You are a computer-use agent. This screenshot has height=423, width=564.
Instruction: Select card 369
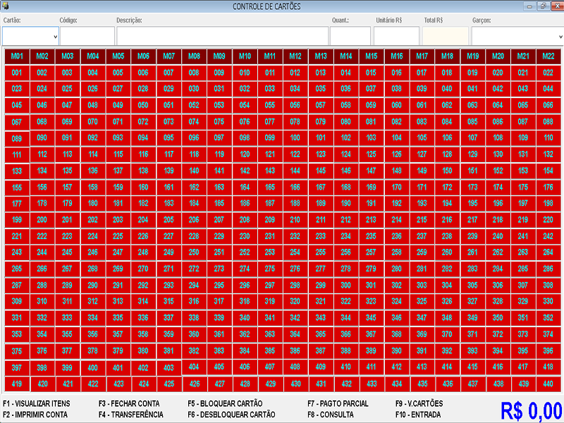422,334
